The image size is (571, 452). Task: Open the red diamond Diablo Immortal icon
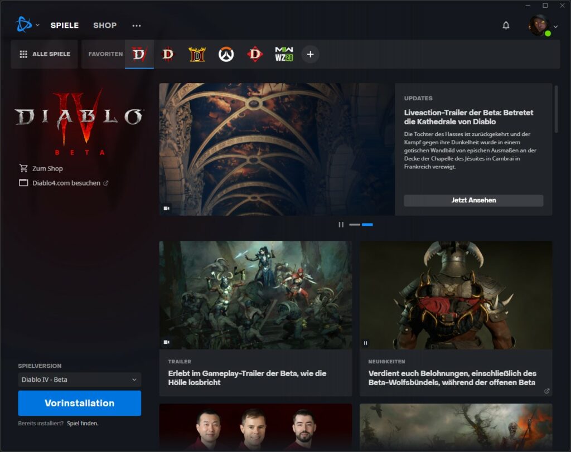[255, 54]
